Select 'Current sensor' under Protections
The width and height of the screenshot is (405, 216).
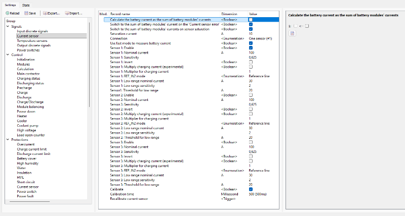28,187
